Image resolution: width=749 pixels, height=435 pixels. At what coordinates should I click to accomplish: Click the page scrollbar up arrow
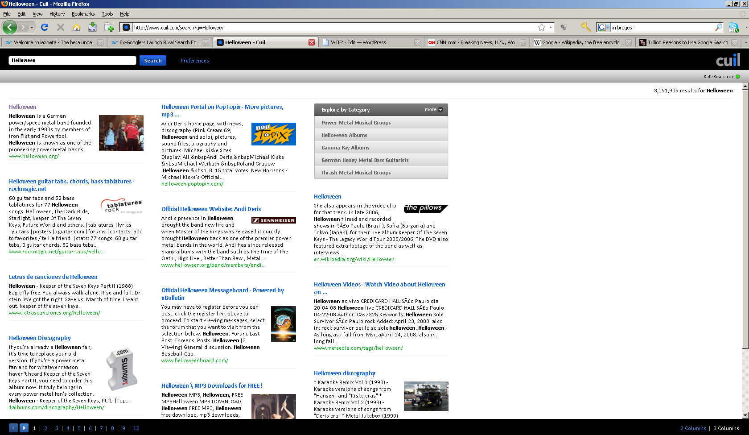tap(745, 87)
